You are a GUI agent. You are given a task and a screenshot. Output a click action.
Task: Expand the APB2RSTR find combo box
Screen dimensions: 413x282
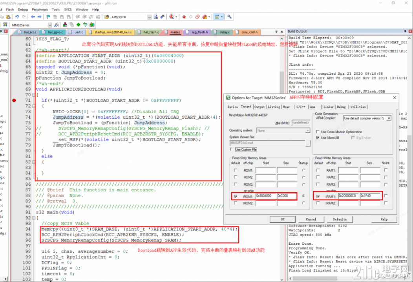[x=149, y=17]
